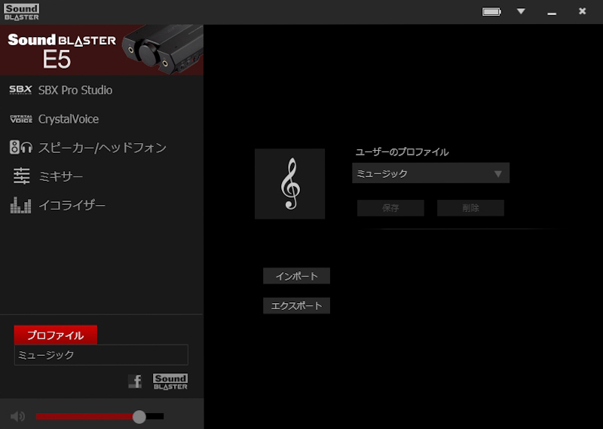Screen dimensions: 603x429
Task: Click the equalizer bars icon
Action: tap(21, 205)
